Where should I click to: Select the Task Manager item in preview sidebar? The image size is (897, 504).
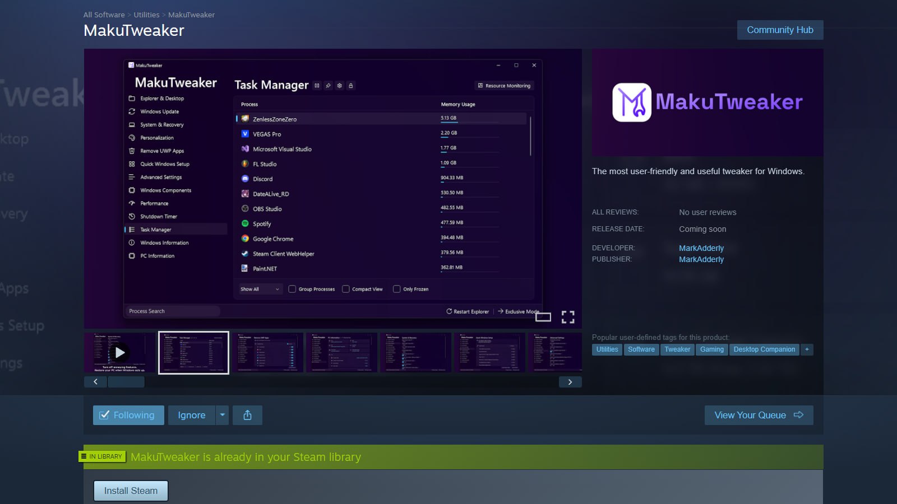coord(175,230)
